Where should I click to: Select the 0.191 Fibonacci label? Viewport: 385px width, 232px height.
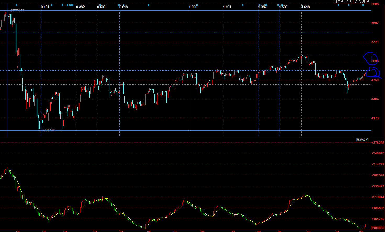click(x=45, y=7)
